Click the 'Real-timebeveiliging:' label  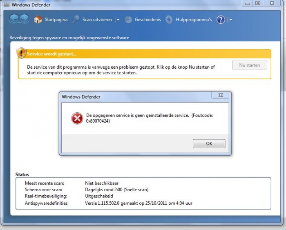coord(46,196)
